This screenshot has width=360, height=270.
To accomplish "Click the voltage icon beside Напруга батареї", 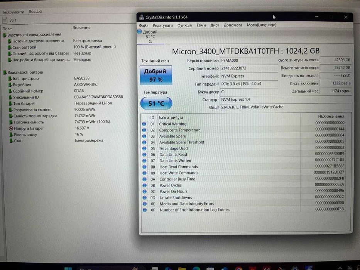I will coord(11,128).
